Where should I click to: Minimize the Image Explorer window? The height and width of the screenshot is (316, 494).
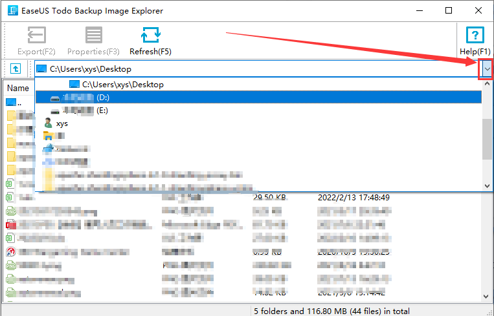420,10
